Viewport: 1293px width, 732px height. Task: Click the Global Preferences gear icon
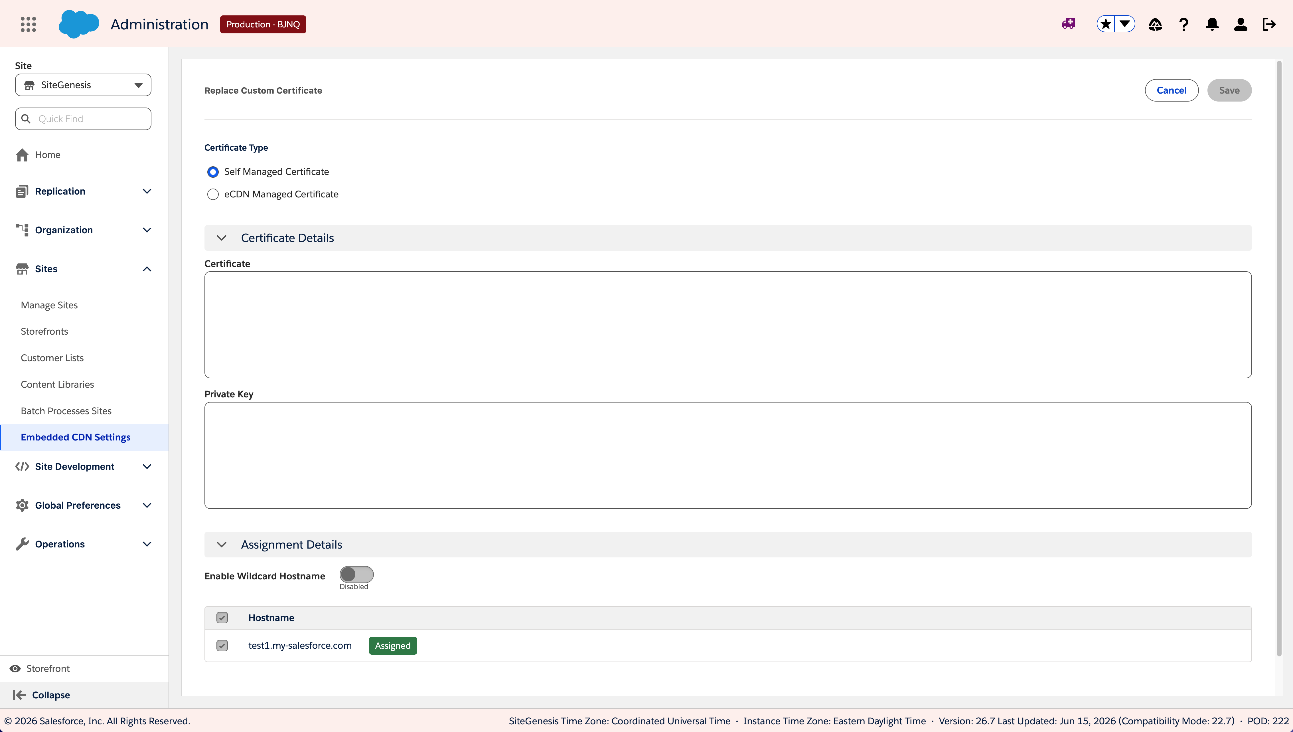pos(22,505)
